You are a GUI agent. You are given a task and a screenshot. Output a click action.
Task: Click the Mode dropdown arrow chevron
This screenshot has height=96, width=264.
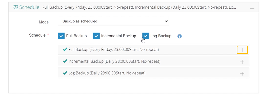click(166, 21)
